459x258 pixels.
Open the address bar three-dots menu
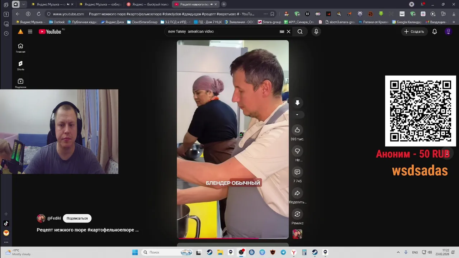pos(265,14)
